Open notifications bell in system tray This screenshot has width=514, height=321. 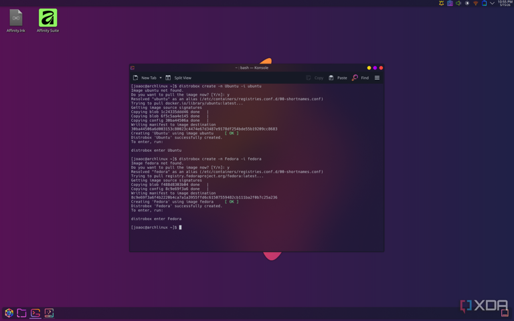click(x=441, y=3)
